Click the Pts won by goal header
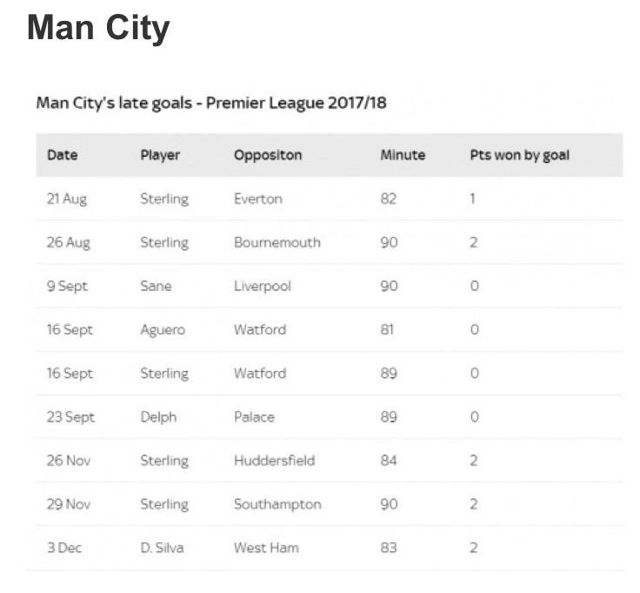The width and height of the screenshot is (640, 593). point(520,155)
